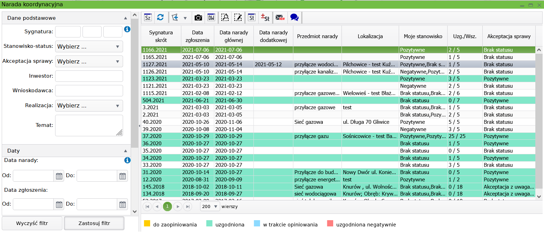Image resolution: width=544 pixels, height=233 pixels.
Task: Click the Sz toolbar icon
Action: [148, 17]
